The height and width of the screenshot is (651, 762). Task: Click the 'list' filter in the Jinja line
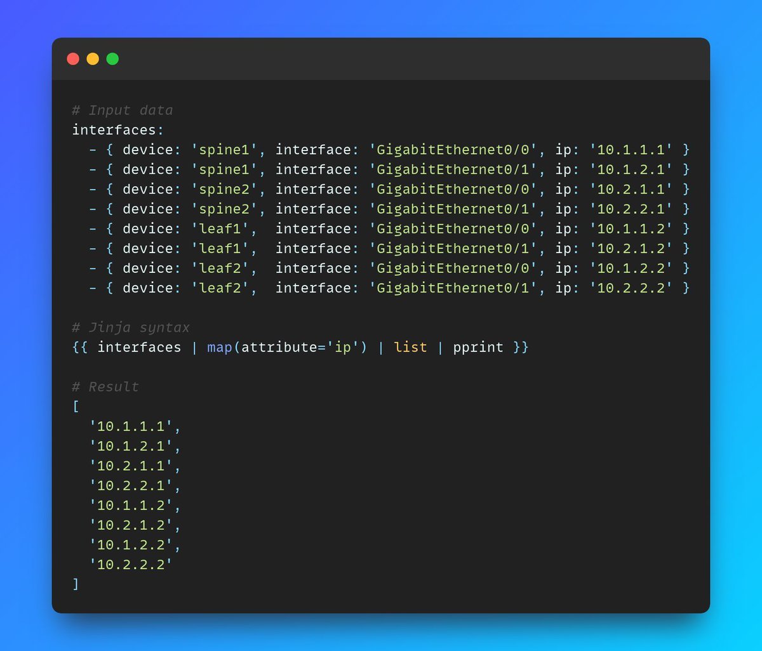[410, 347]
